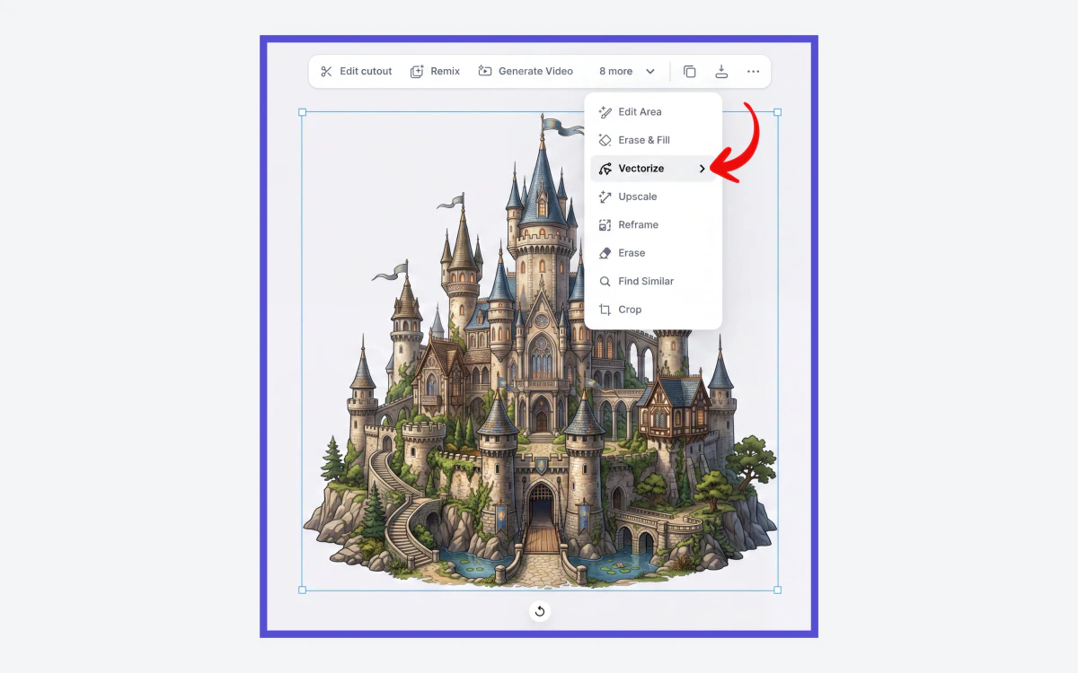Image resolution: width=1078 pixels, height=673 pixels.
Task: Click the Remix icon
Action: tap(417, 71)
